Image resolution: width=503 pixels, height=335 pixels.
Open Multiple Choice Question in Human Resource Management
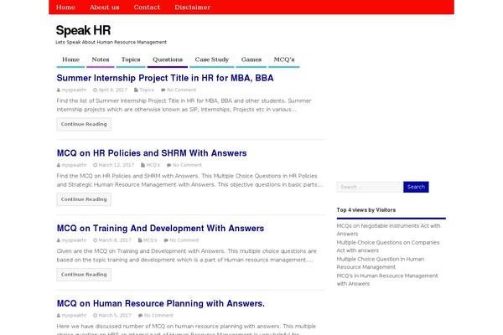pos(381,263)
